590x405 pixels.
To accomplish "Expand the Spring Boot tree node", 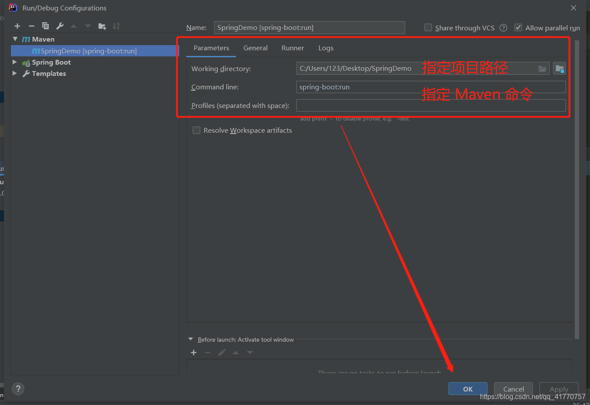I will pyautogui.click(x=15, y=62).
